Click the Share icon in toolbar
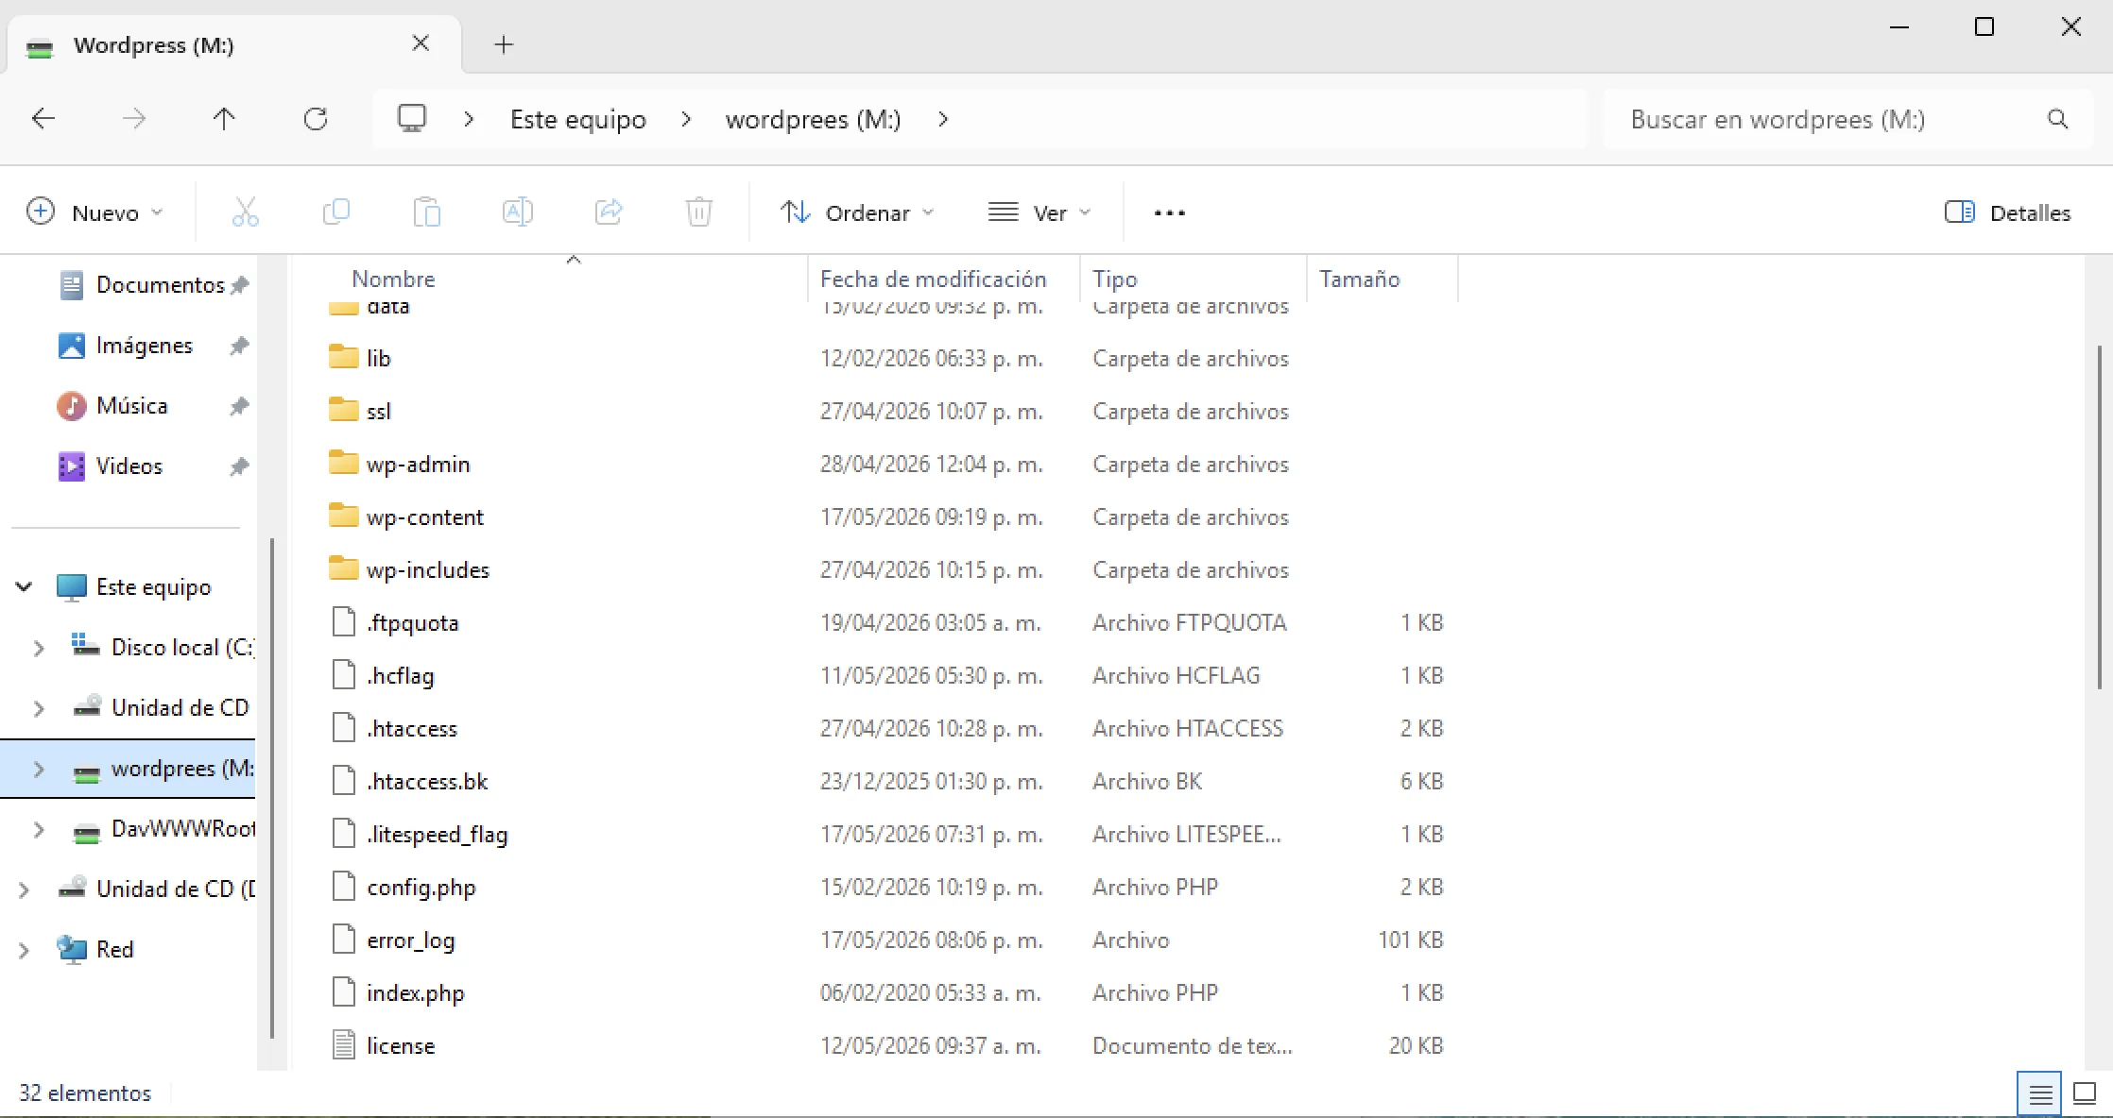 tap(609, 212)
